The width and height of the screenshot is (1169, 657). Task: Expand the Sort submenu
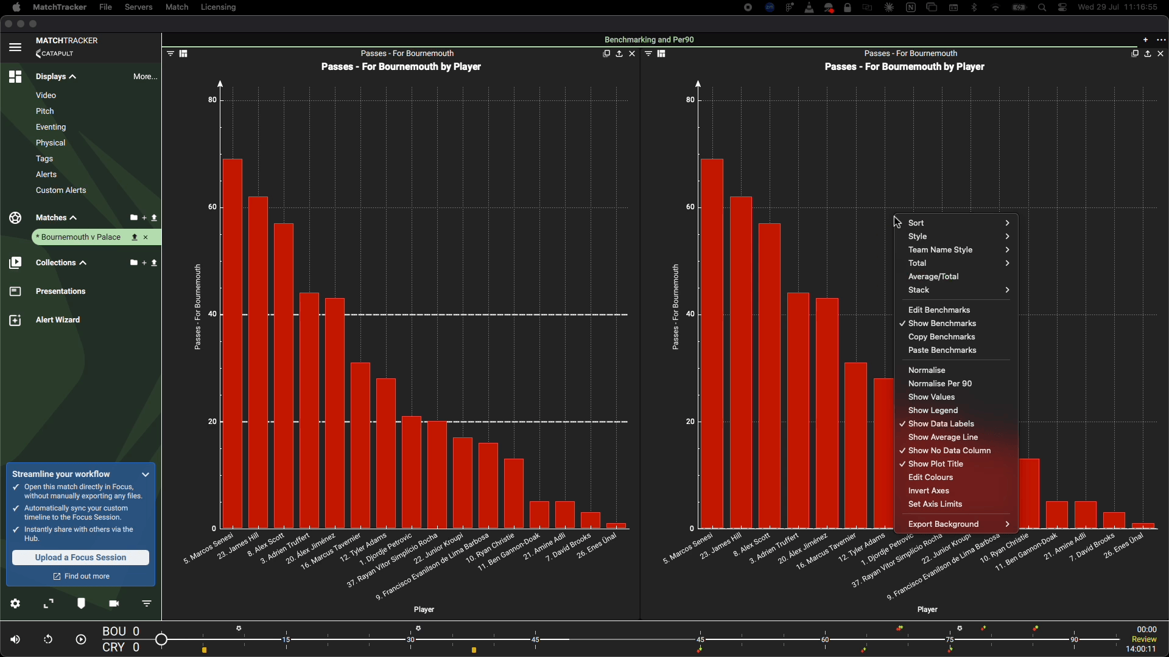958,223
